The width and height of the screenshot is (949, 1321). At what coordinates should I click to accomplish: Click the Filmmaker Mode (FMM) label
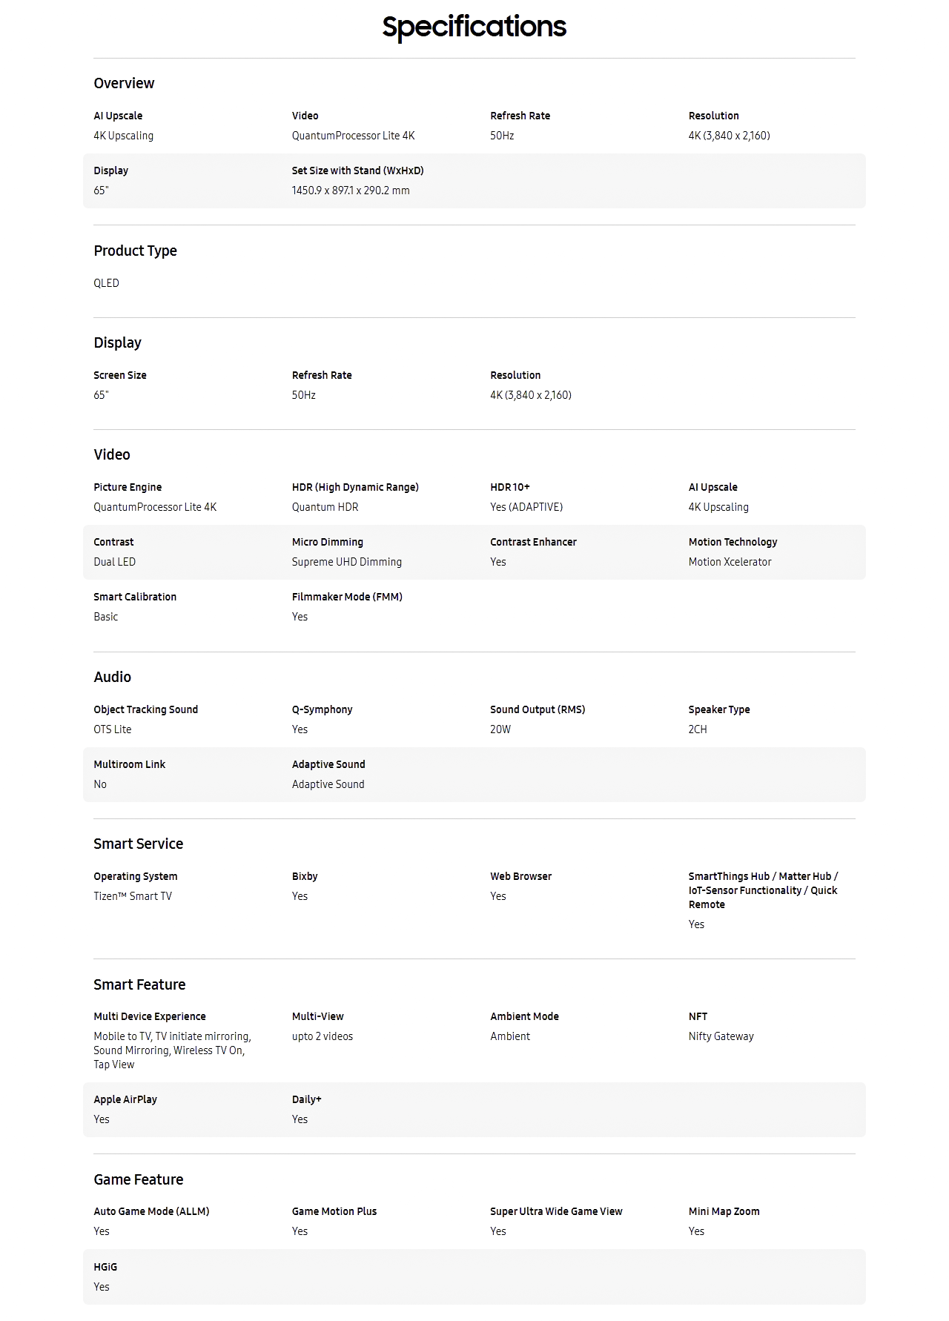click(x=347, y=597)
